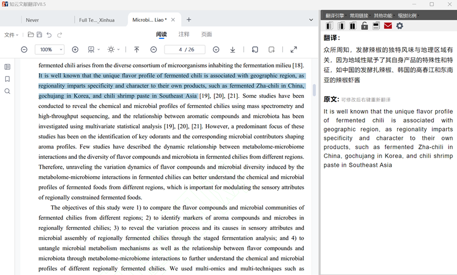This screenshot has width=457, height=275.
Task: Enter fullscreen with the expand arrows icon
Action: tap(294, 50)
